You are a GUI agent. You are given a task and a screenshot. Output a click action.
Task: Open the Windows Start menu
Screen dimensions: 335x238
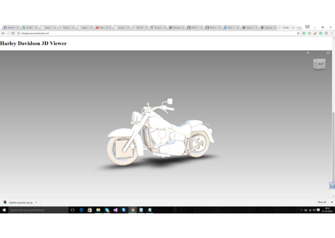(4, 210)
